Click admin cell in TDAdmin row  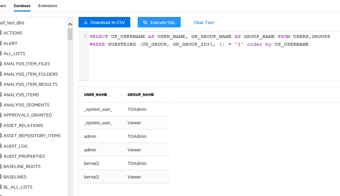90,136
